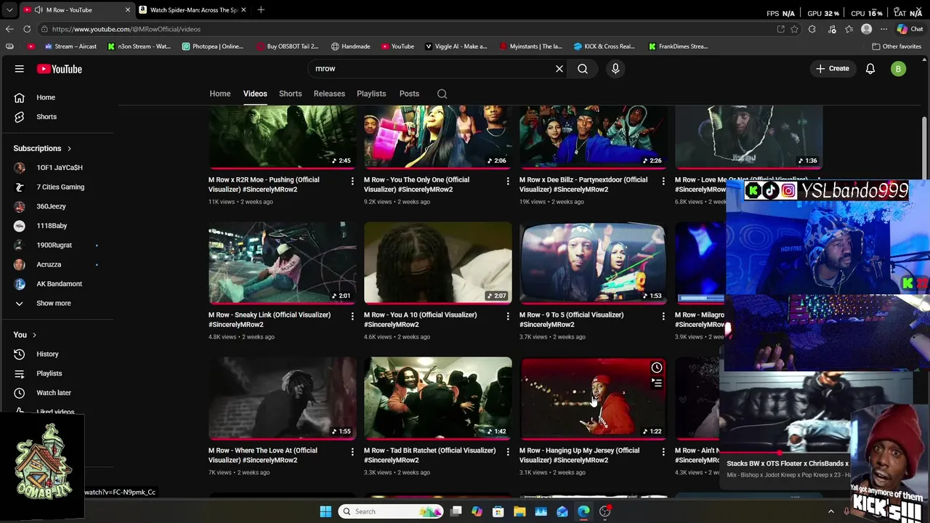Add Hanging Up My Jersey to Watch later
The width and height of the screenshot is (930, 523).
pyautogui.click(x=657, y=368)
